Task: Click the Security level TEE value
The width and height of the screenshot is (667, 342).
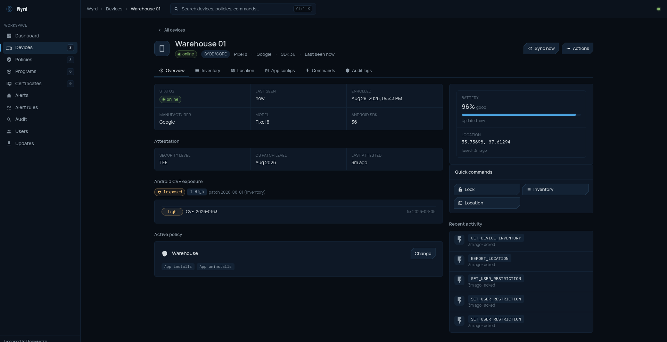Action: coord(163,163)
